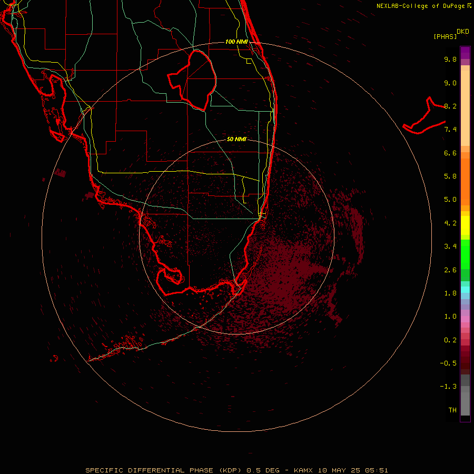Select the 6.6 legend value
The image size is (474, 474).
pos(450,153)
